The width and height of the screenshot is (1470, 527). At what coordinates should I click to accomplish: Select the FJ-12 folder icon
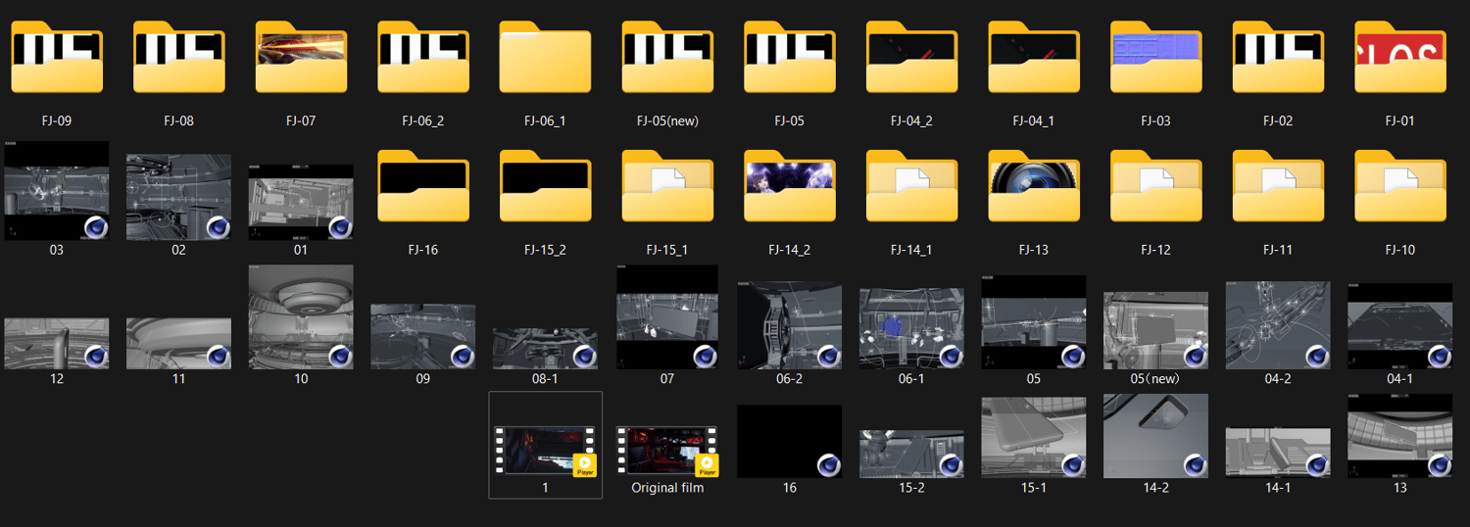click(x=1156, y=186)
